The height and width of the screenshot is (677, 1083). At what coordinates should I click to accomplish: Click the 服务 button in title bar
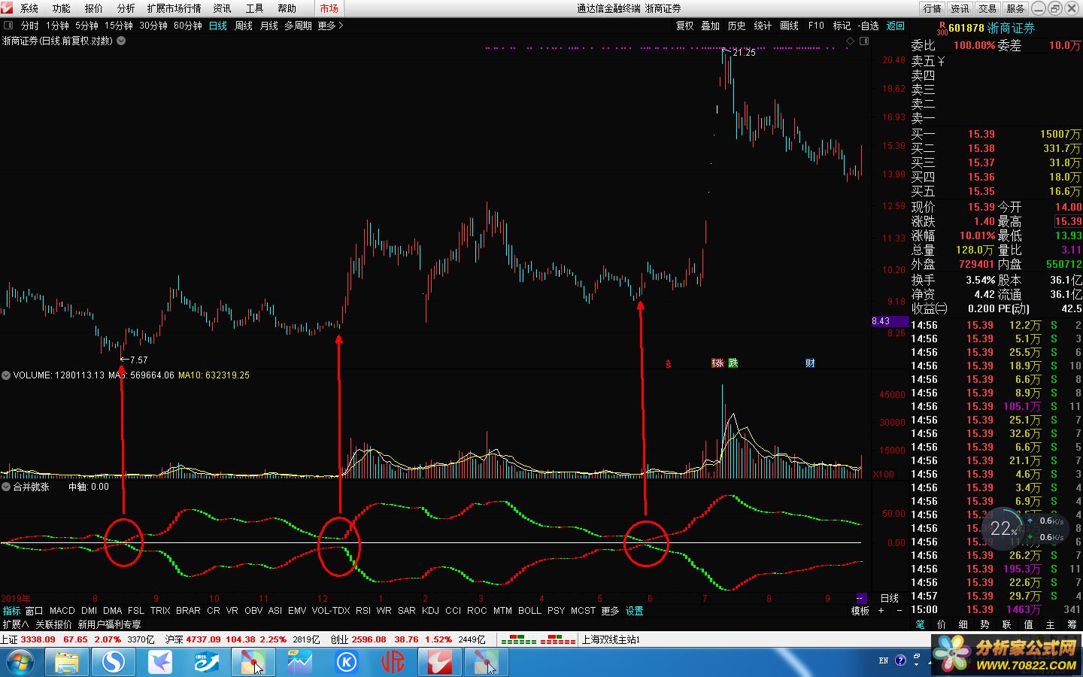[x=1015, y=8]
